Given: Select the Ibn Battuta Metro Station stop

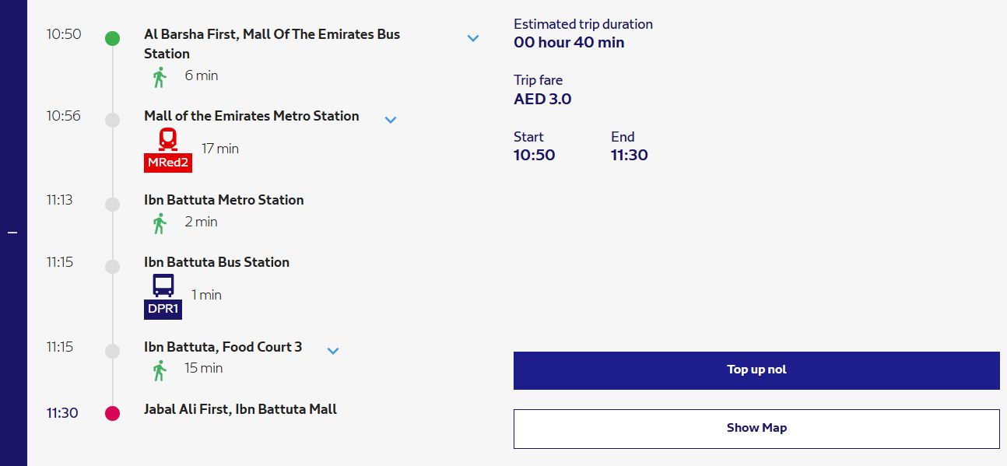Looking at the screenshot, I should [224, 200].
